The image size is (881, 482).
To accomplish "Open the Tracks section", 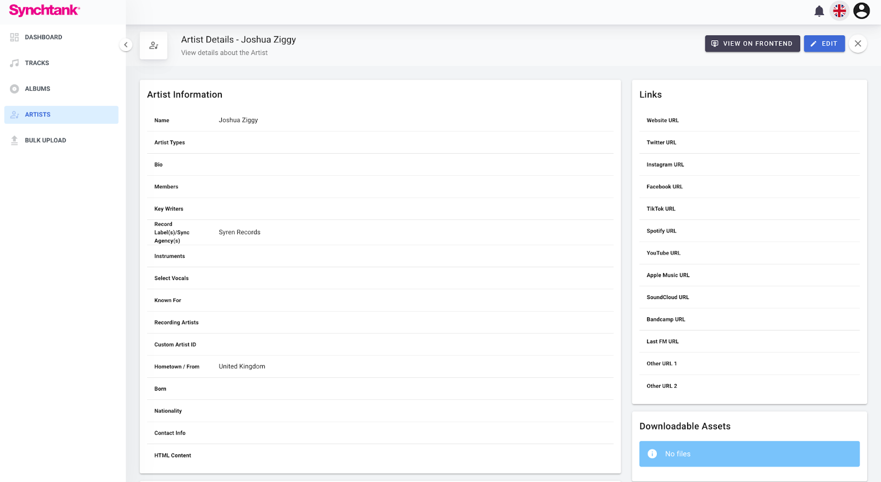I will tap(37, 63).
